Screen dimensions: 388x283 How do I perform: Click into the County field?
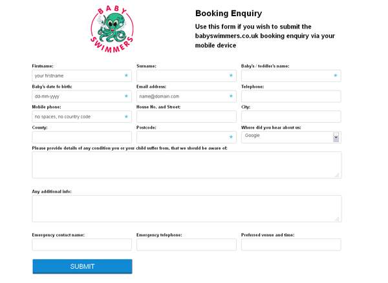click(x=81, y=137)
